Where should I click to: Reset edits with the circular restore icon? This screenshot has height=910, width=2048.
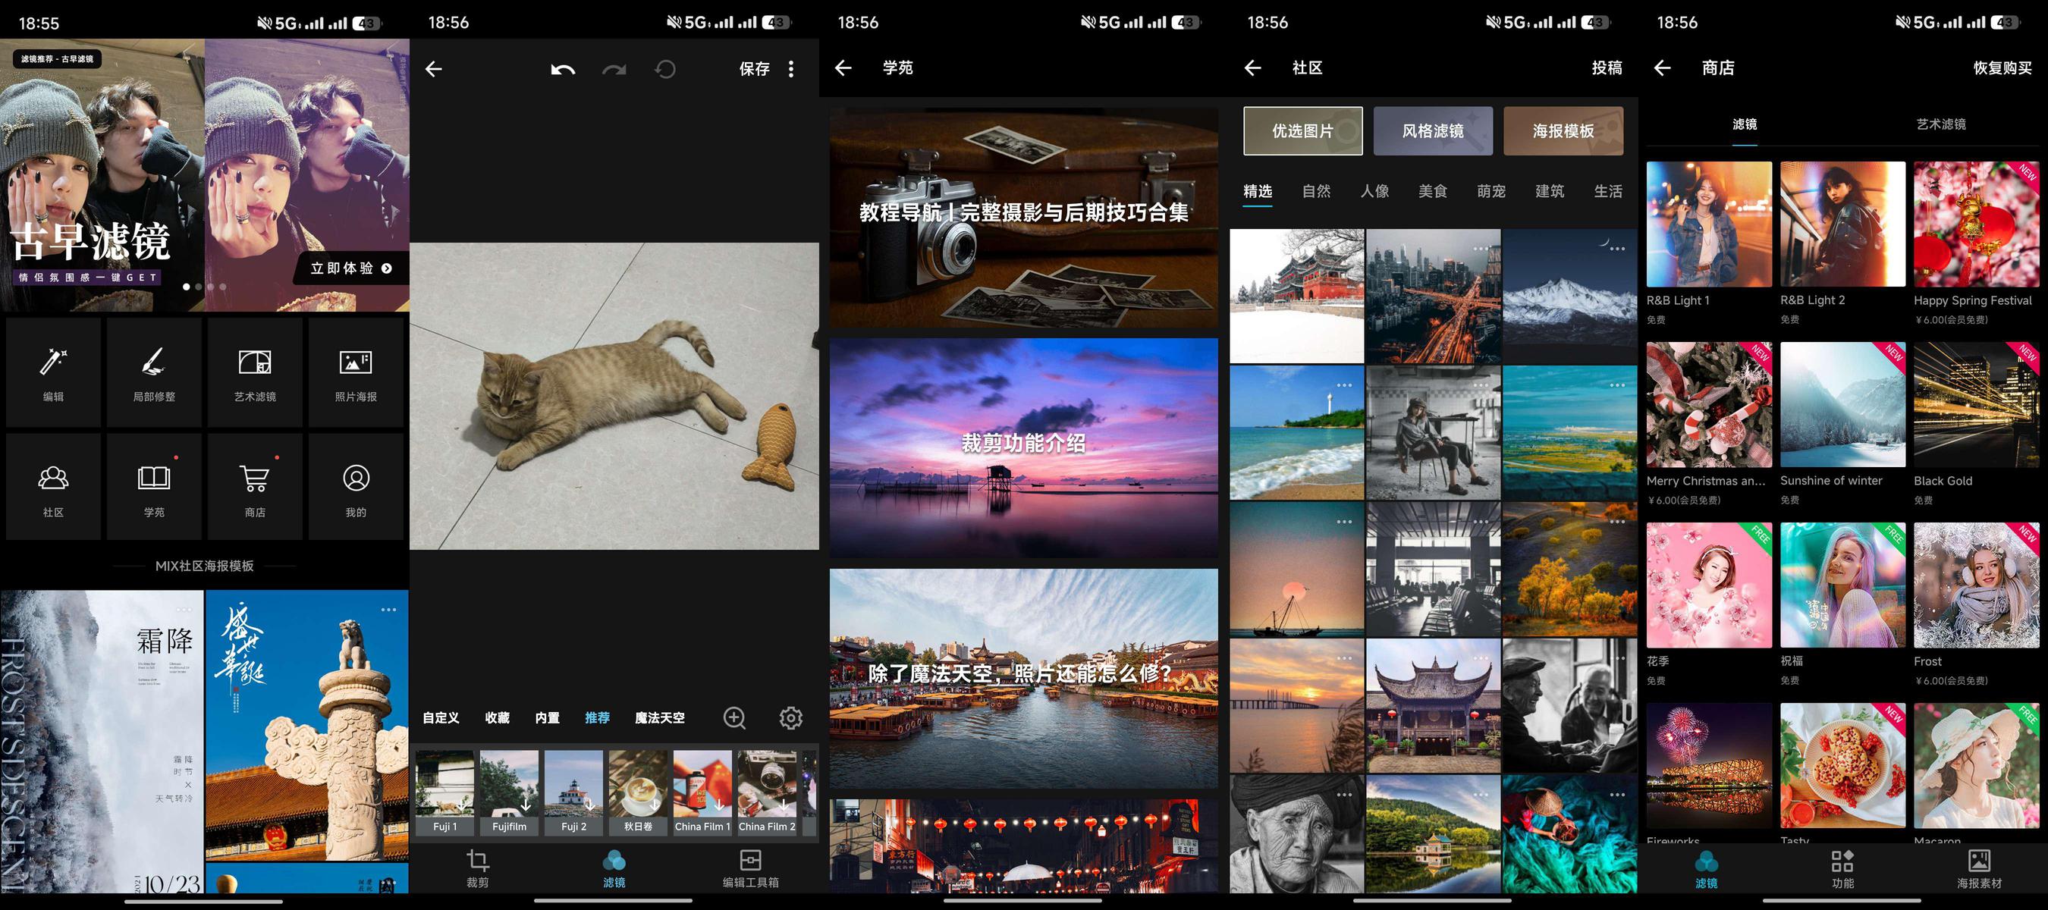tap(665, 69)
